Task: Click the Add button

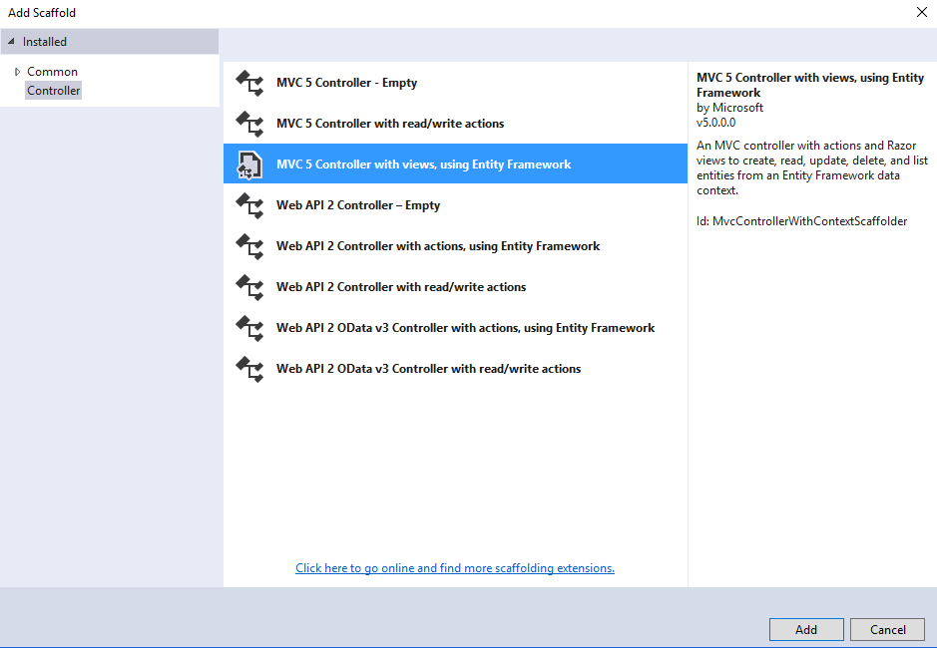Action: [x=806, y=629]
